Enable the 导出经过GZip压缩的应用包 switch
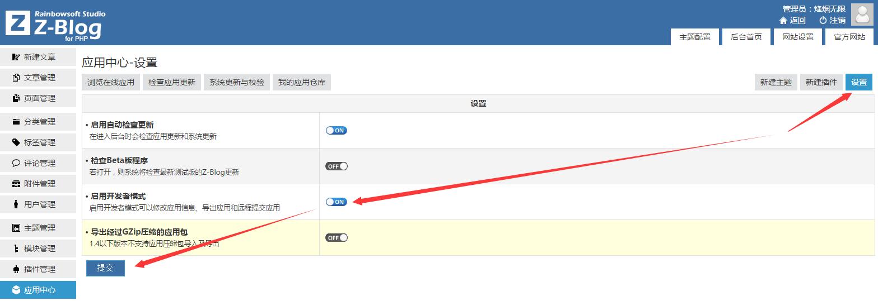The width and height of the screenshot is (878, 301). pos(337,237)
